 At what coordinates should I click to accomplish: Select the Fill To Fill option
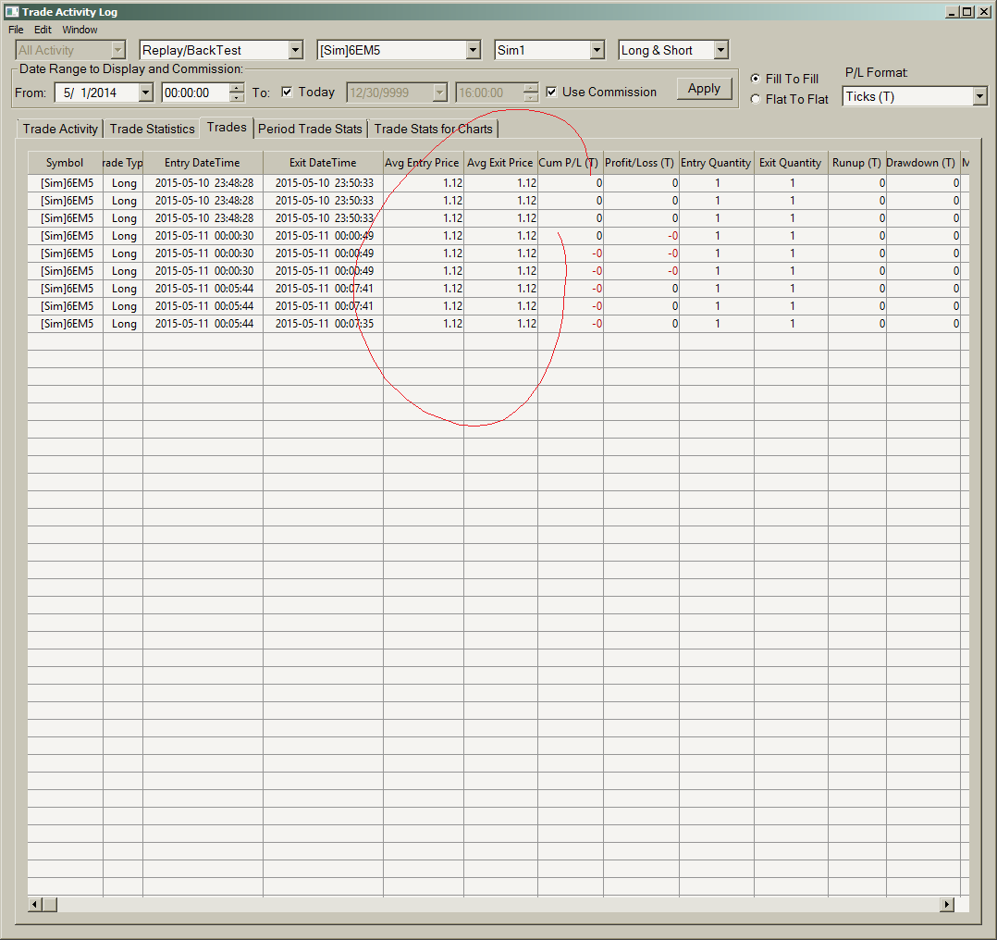pos(756,79)
